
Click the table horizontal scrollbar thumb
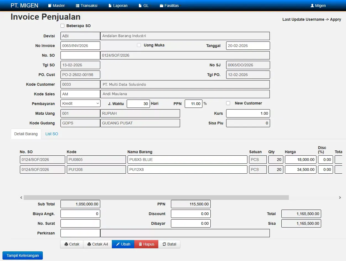(x=156, y=198)
